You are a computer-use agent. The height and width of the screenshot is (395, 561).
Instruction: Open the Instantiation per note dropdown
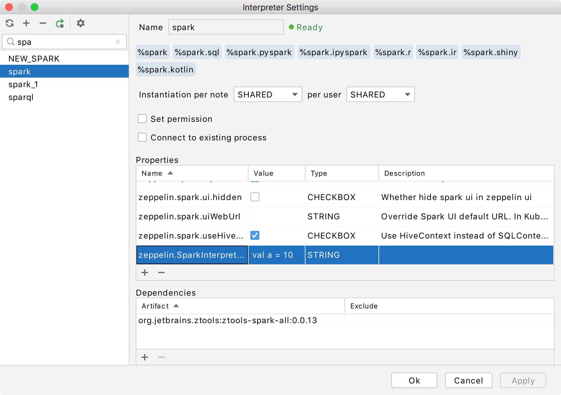[267, 94]
